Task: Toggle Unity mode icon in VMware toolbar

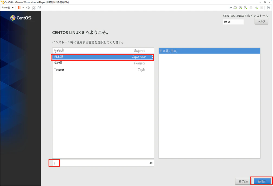Action: click(39, 8)
